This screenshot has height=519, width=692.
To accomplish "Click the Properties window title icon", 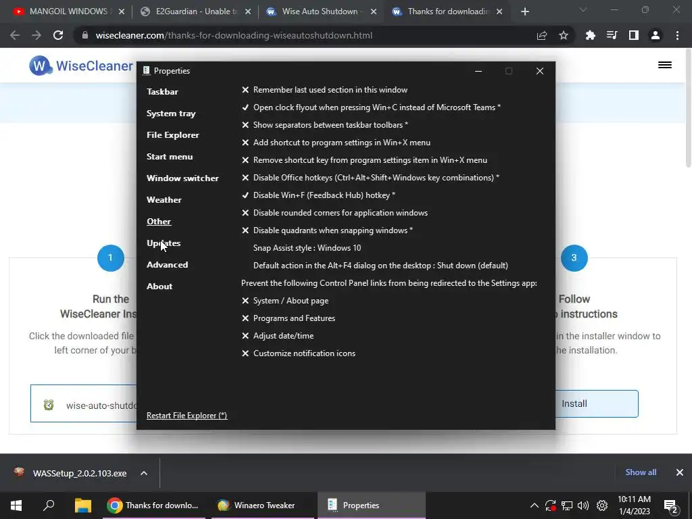I will point(147,70).
